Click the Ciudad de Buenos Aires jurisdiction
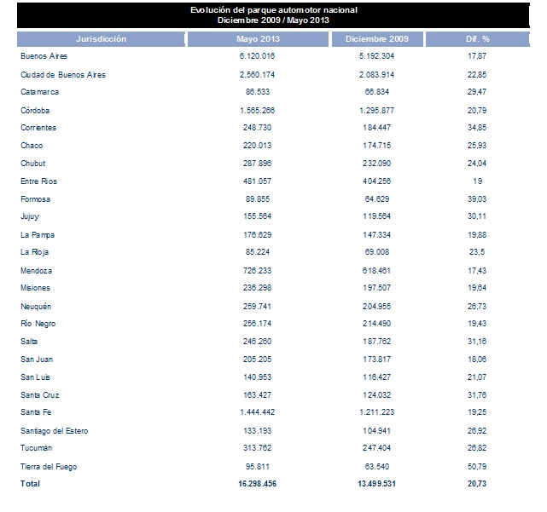 (x=62, y=75)
